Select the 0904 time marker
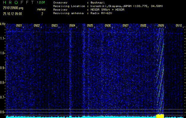The width and height of the screenshot is (186, 118). click(x=72, y=26)
